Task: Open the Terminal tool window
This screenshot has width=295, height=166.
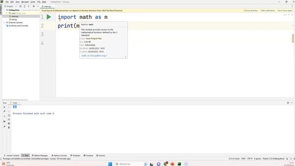Action: pos(88,155)
